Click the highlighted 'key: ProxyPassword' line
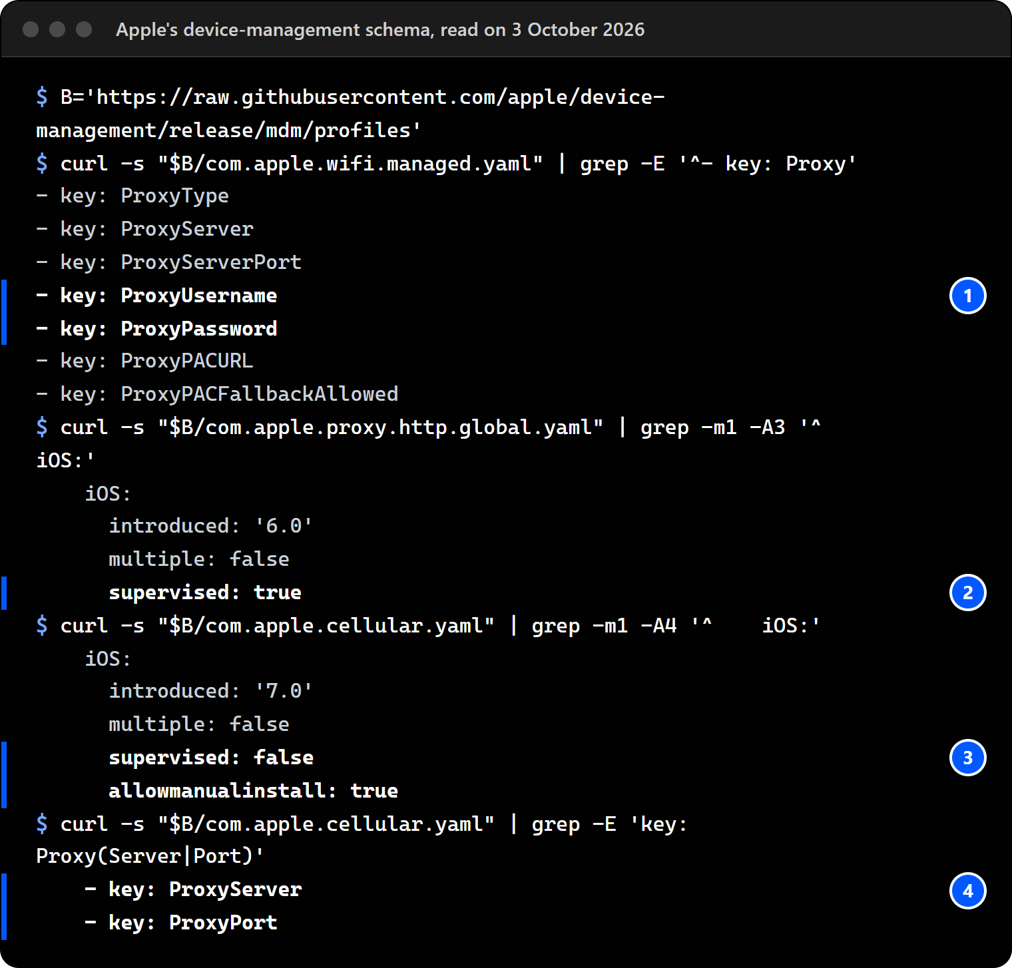1012x968 pixels. (156, 328)
